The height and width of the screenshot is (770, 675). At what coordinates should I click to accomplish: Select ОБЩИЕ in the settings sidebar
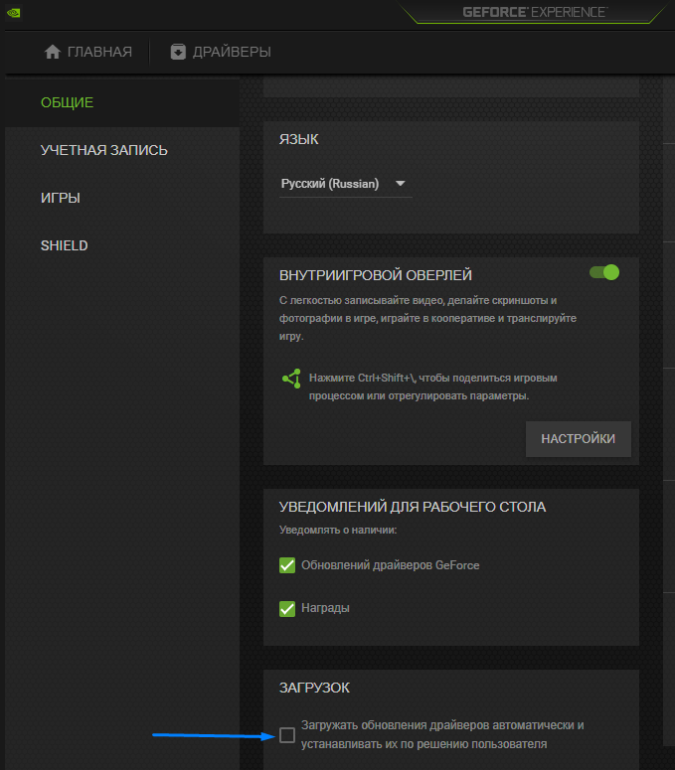67,102
